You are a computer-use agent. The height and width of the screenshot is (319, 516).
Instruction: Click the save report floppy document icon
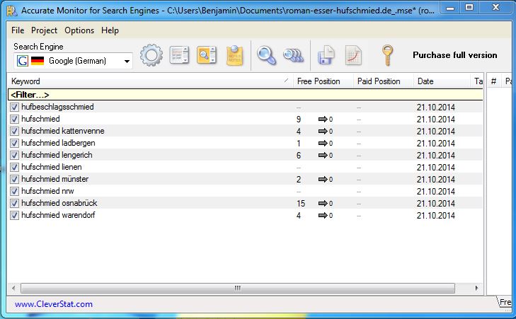326,55
